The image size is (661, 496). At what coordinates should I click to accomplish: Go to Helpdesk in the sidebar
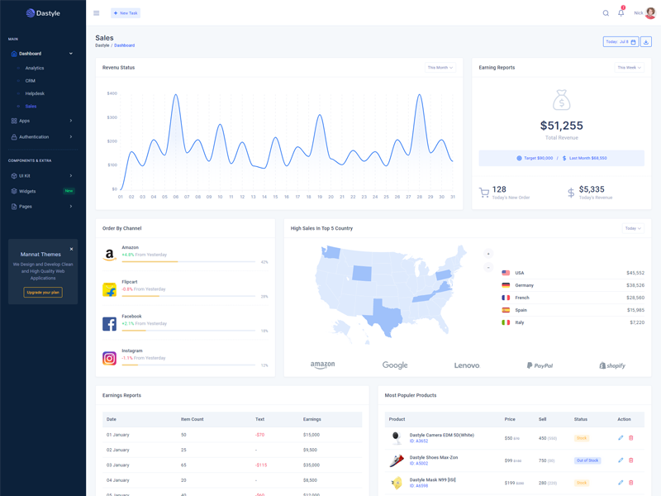coord(35,93)
